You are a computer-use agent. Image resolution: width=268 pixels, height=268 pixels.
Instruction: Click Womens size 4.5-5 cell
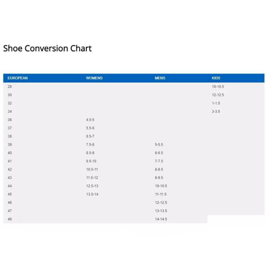tap(90, 120)
